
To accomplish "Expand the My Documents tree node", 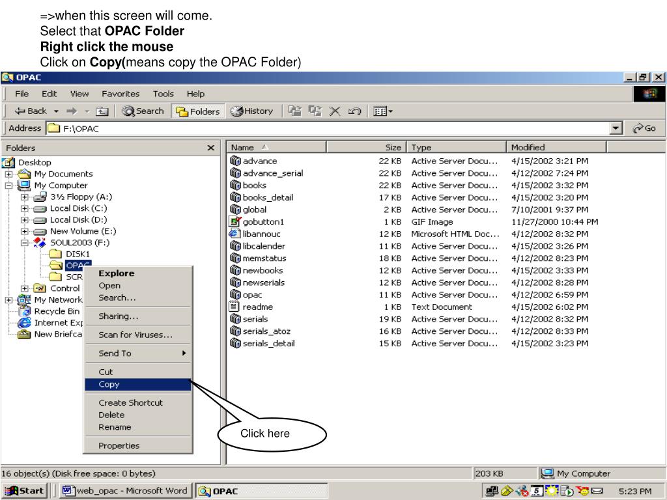I will (9, 174).
